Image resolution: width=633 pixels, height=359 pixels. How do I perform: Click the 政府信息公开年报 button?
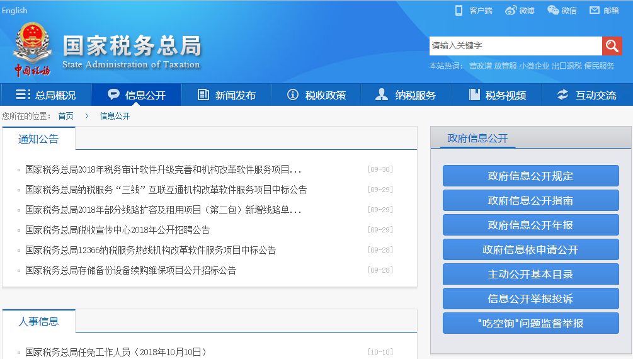point(531,225)
